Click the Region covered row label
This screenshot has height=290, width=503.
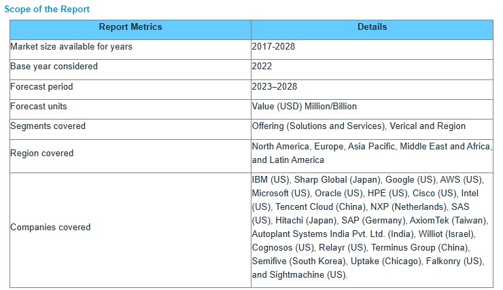pyautogui.click(x=41, y=153)
